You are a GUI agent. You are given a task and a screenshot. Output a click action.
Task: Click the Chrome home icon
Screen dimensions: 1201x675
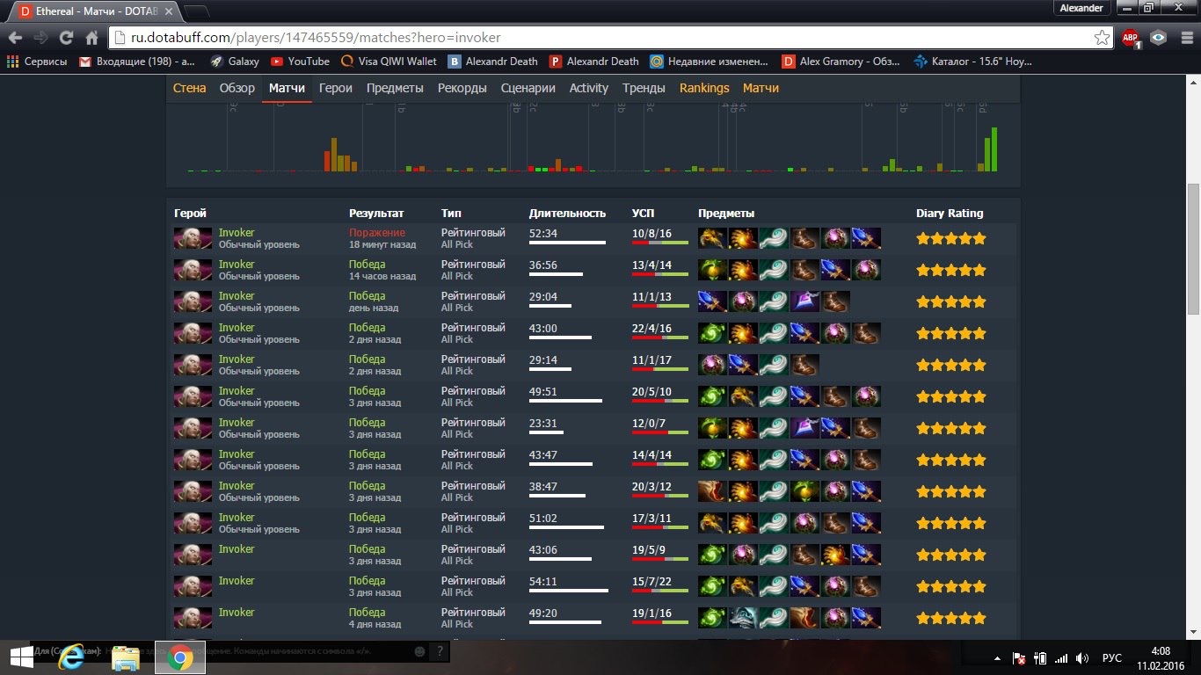91,38
